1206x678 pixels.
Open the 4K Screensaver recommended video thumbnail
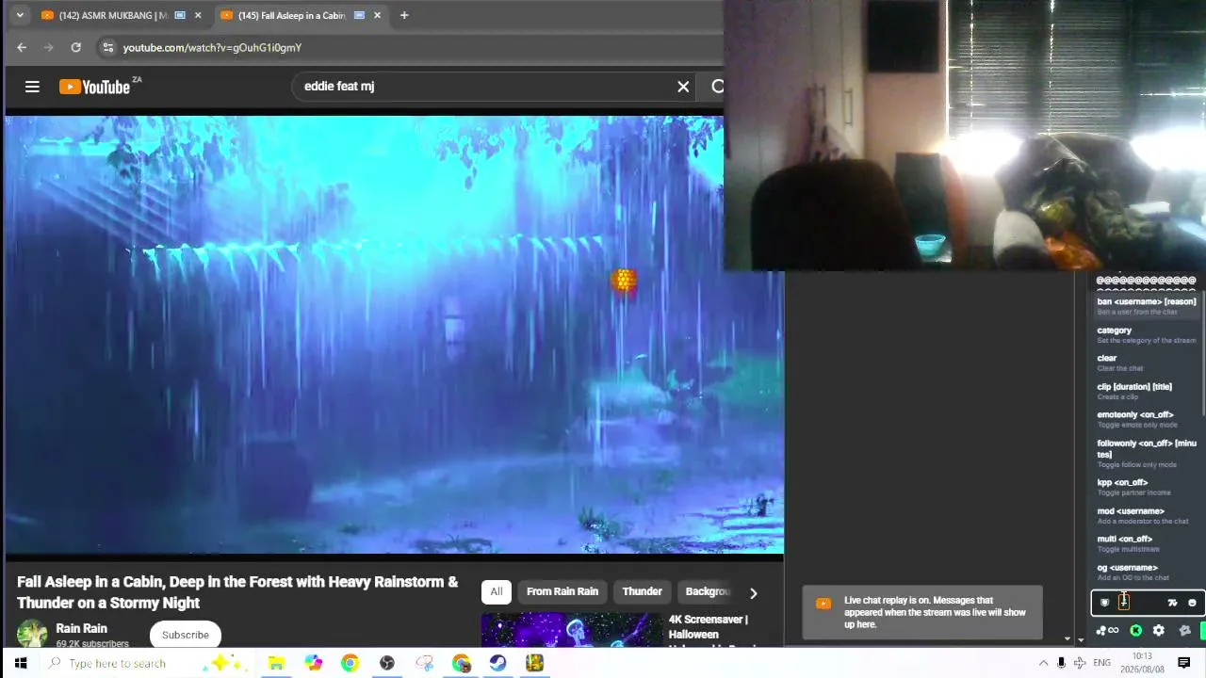click(571, 630)
